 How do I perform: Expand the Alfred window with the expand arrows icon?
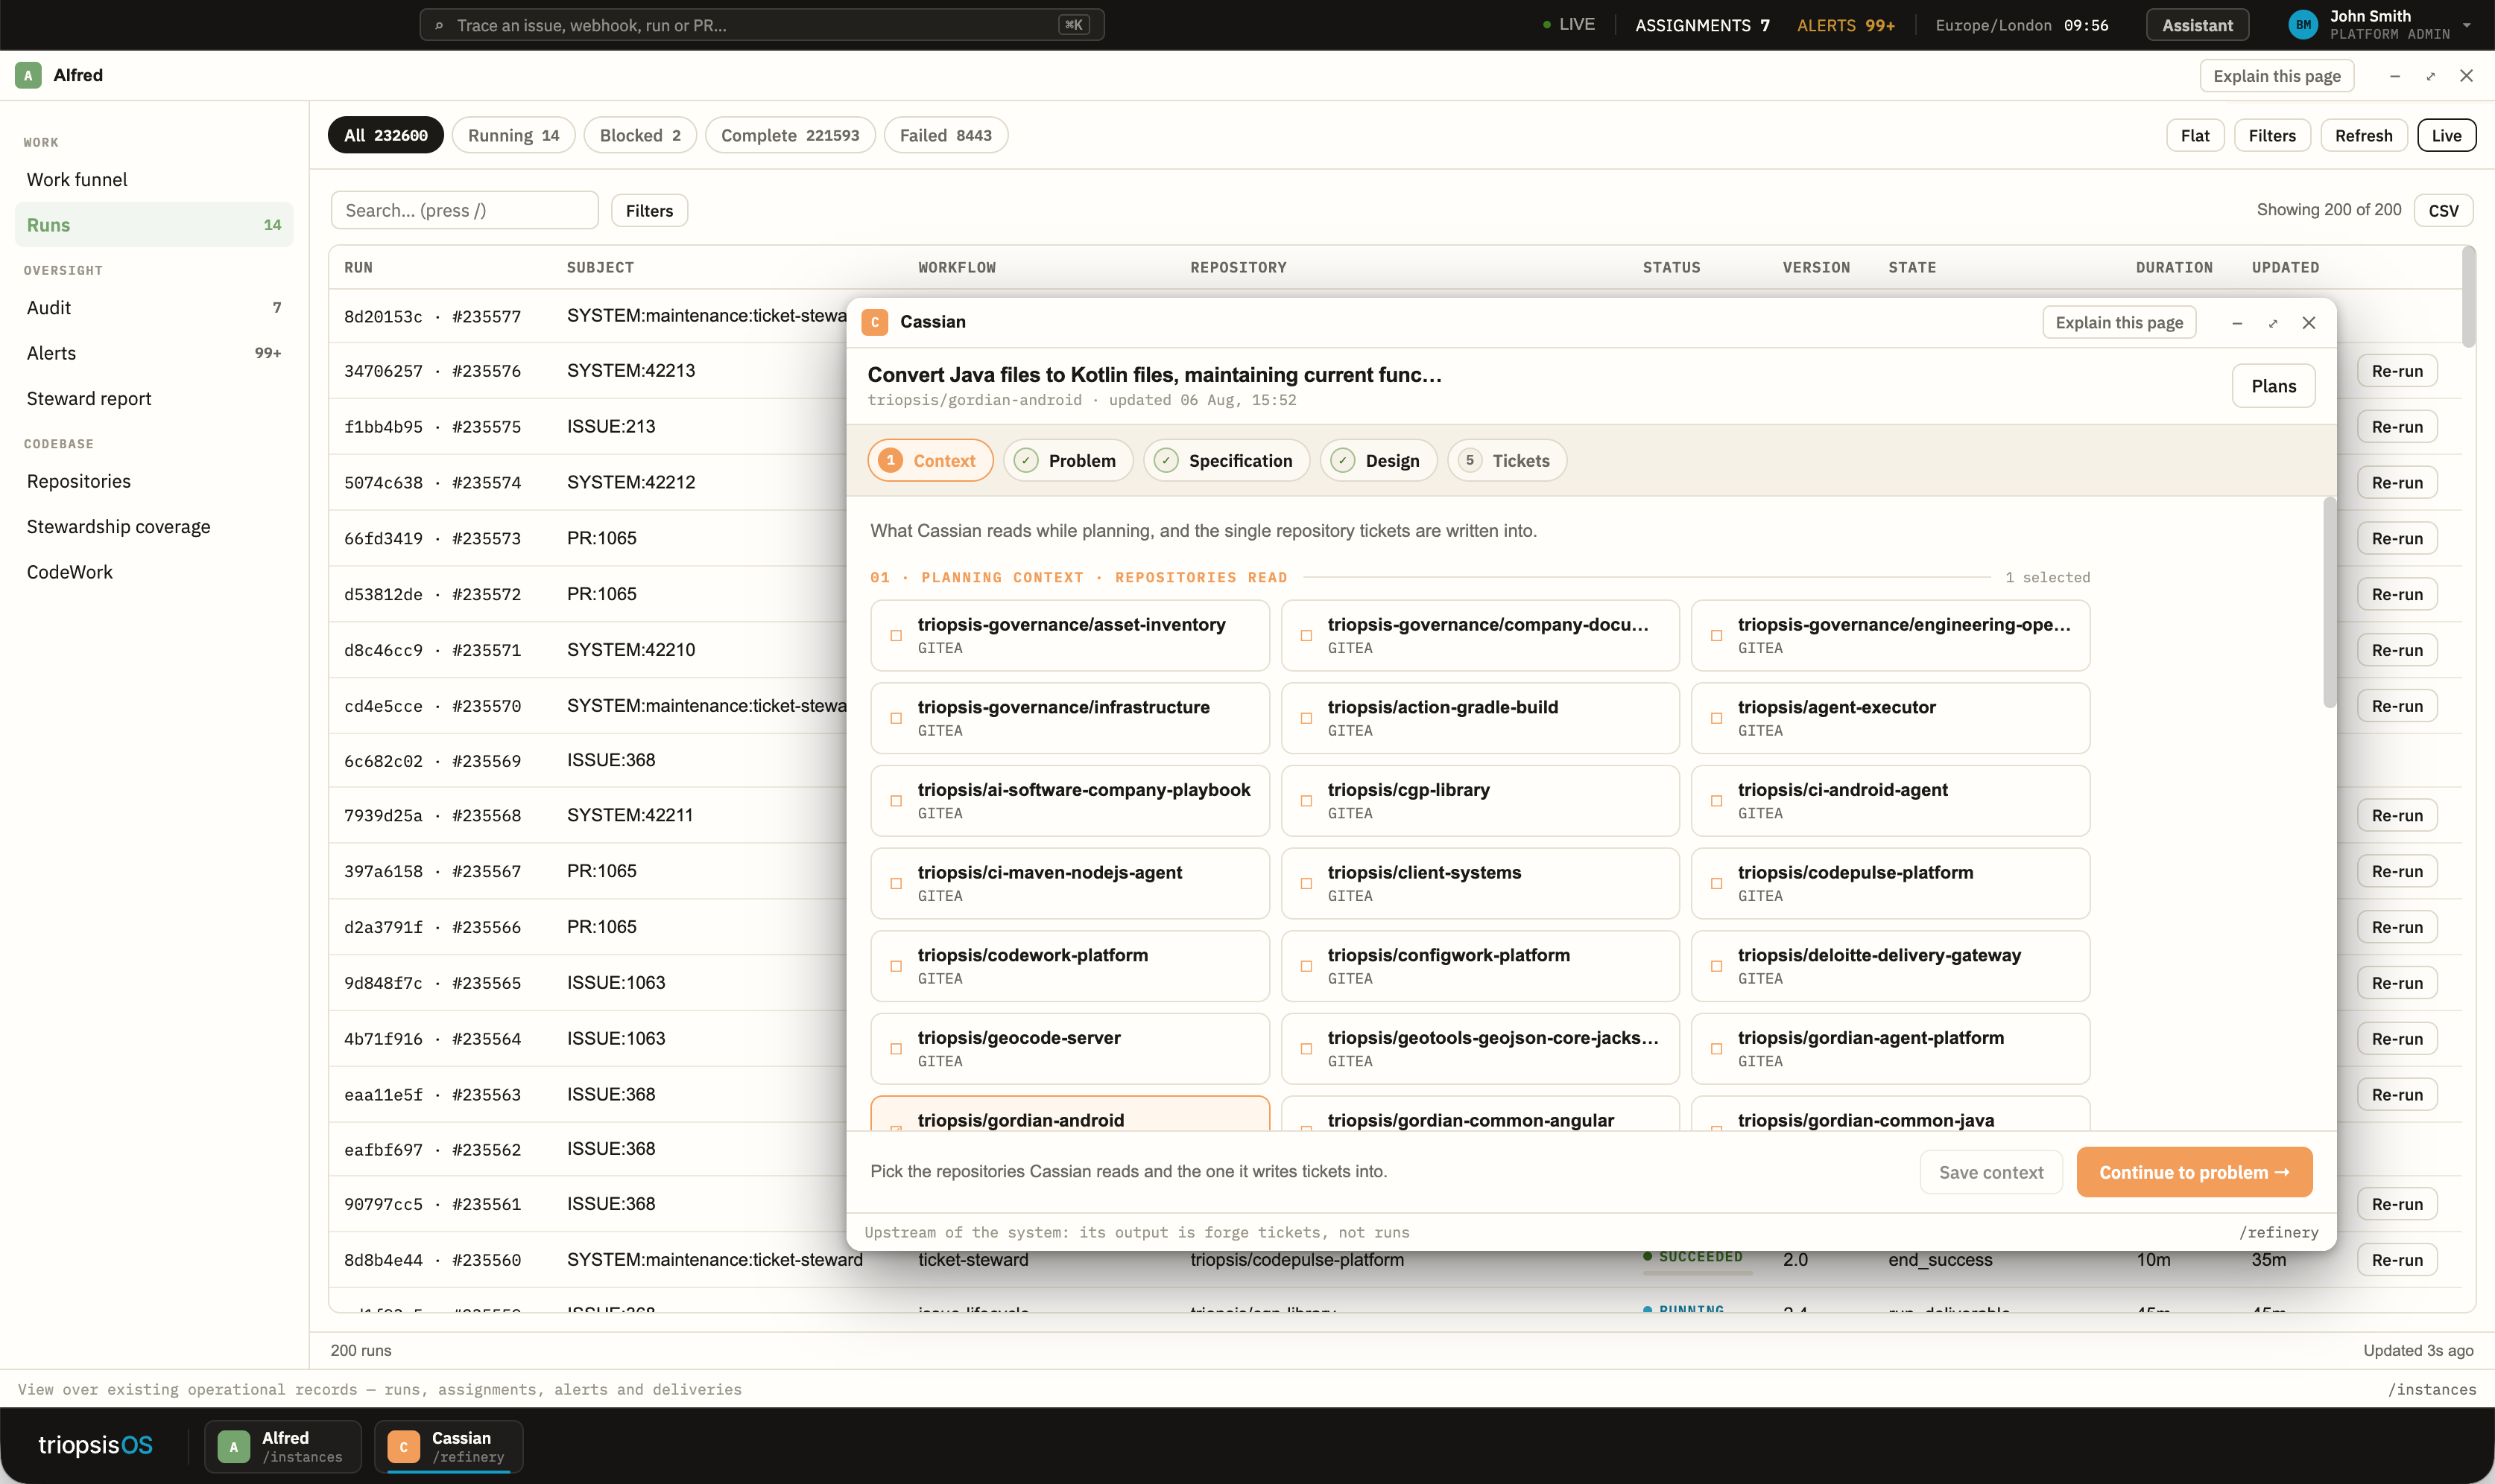click(2431, 76)
